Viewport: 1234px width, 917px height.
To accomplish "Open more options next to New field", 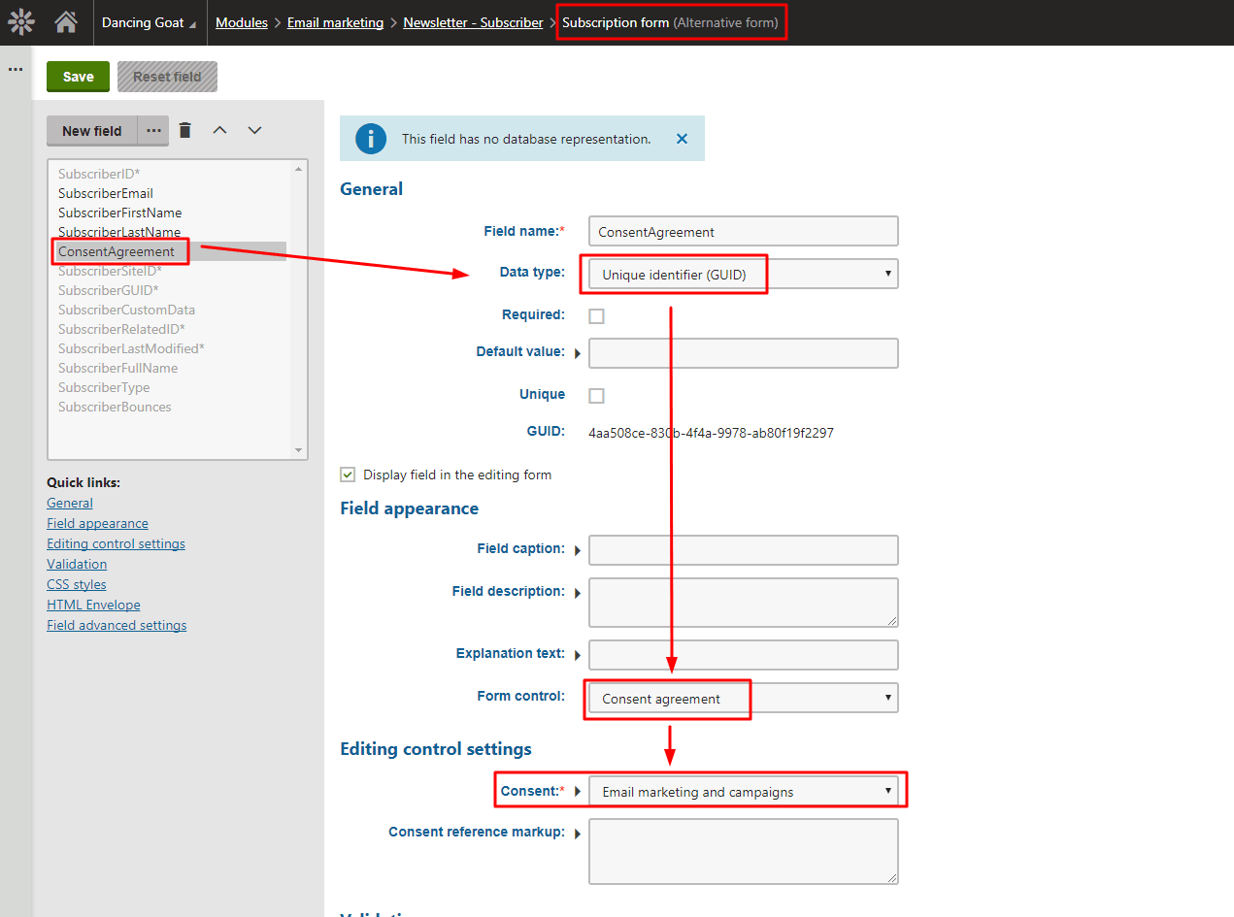I will tap(153, 130).
